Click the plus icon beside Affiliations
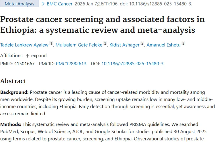The image size is (215, 143). [x=28, y=55]
